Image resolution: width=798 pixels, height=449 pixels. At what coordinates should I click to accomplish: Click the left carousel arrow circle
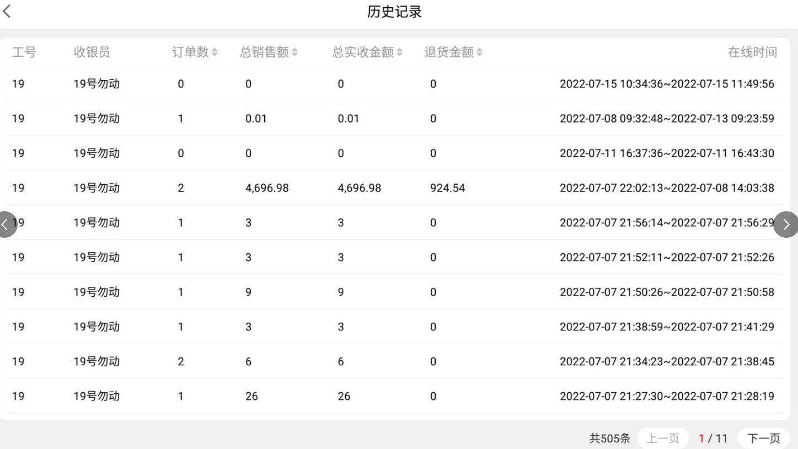(6, 225)
